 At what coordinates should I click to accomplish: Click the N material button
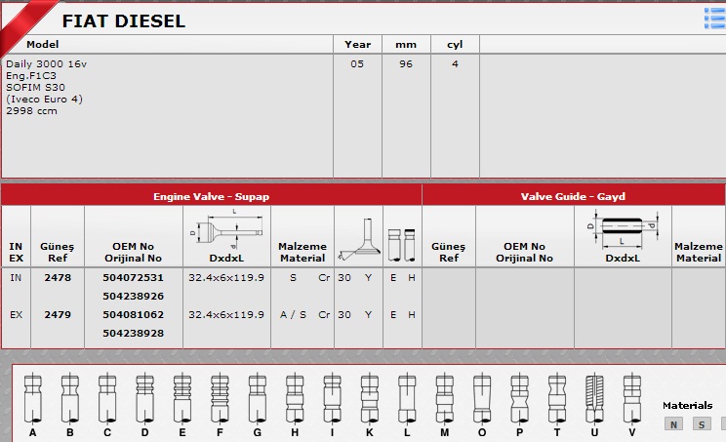tap(672, 423)
